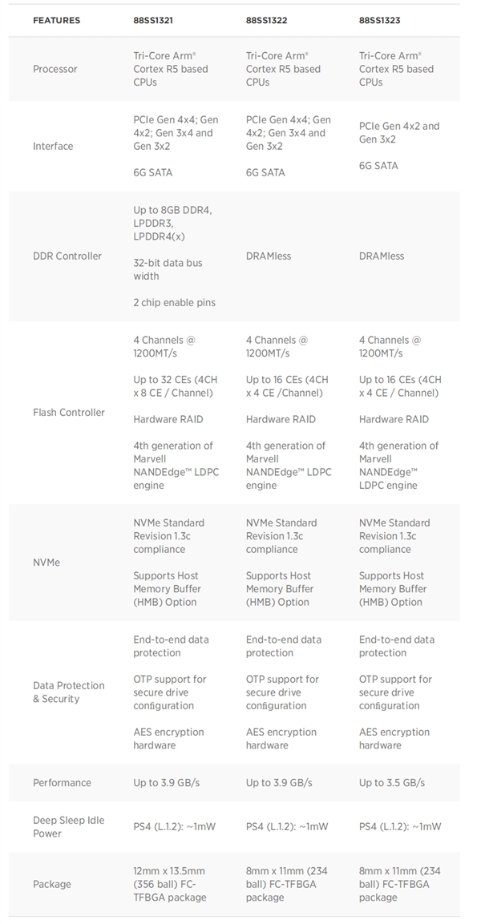Select the Processor row label
The image size is (481, 924).
[55, 69]
